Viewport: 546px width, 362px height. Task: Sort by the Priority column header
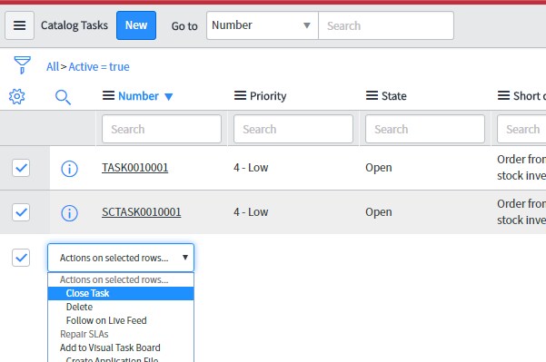pyautogui.click(x=268, y=96)
